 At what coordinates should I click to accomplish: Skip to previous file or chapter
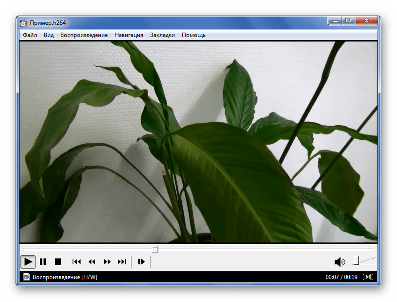[x=76, y=262]
